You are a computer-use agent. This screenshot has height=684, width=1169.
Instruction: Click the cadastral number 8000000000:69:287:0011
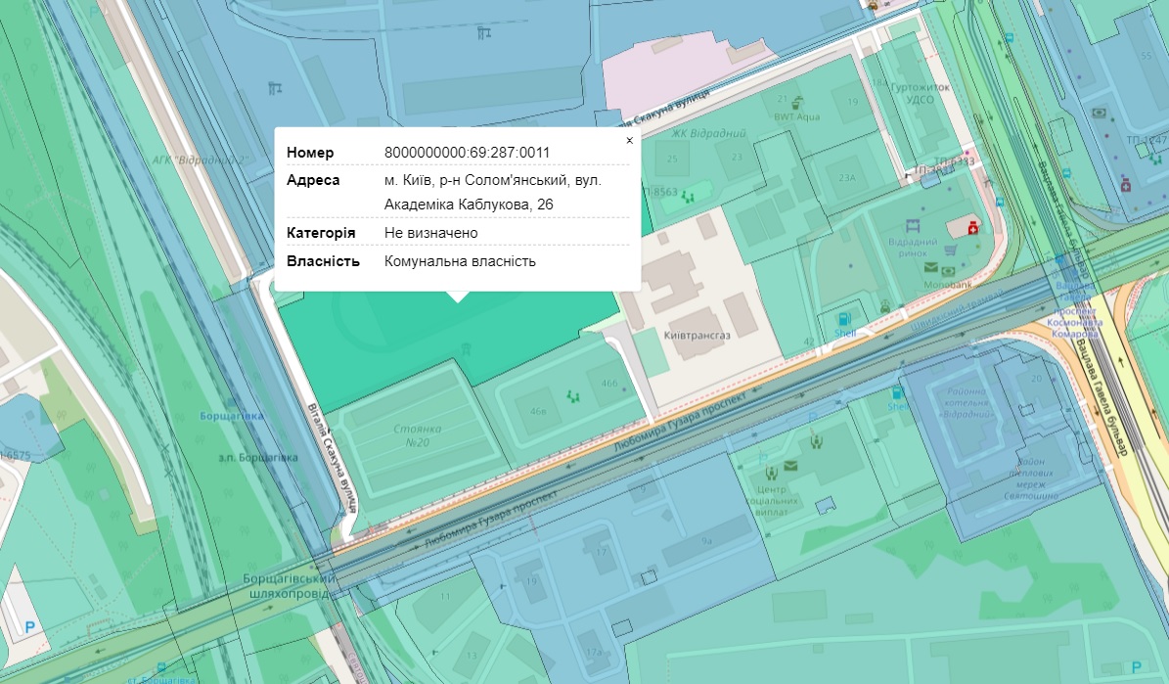pos(467,153)
